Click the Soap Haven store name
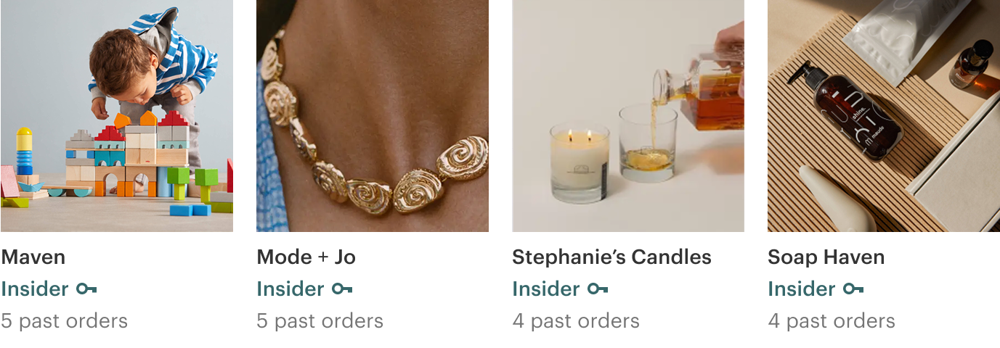Screen dimensions: 1000x348 tap(826, 257)
